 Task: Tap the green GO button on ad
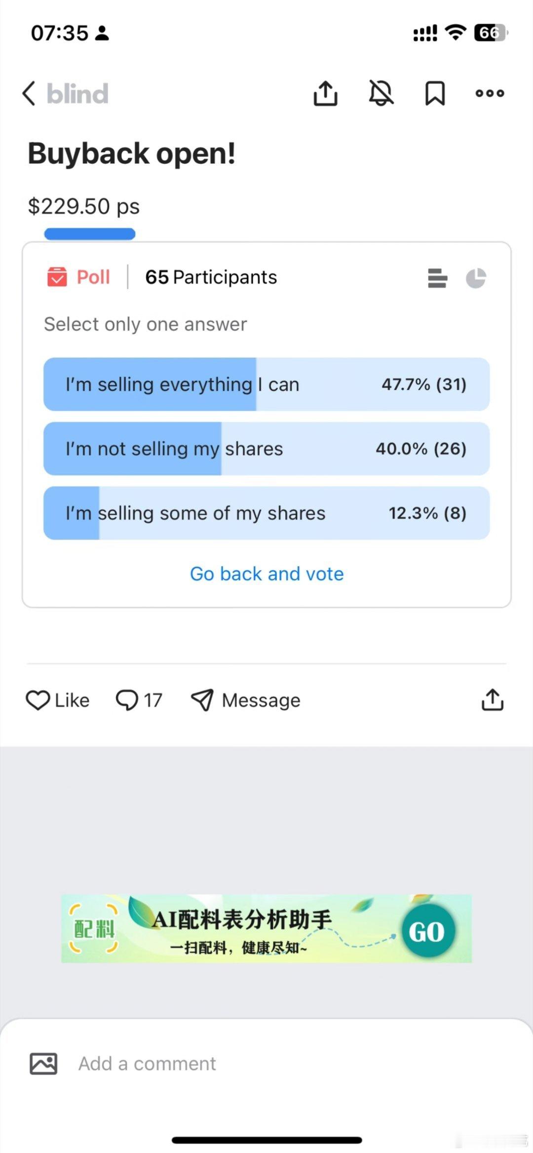point(426,931)
